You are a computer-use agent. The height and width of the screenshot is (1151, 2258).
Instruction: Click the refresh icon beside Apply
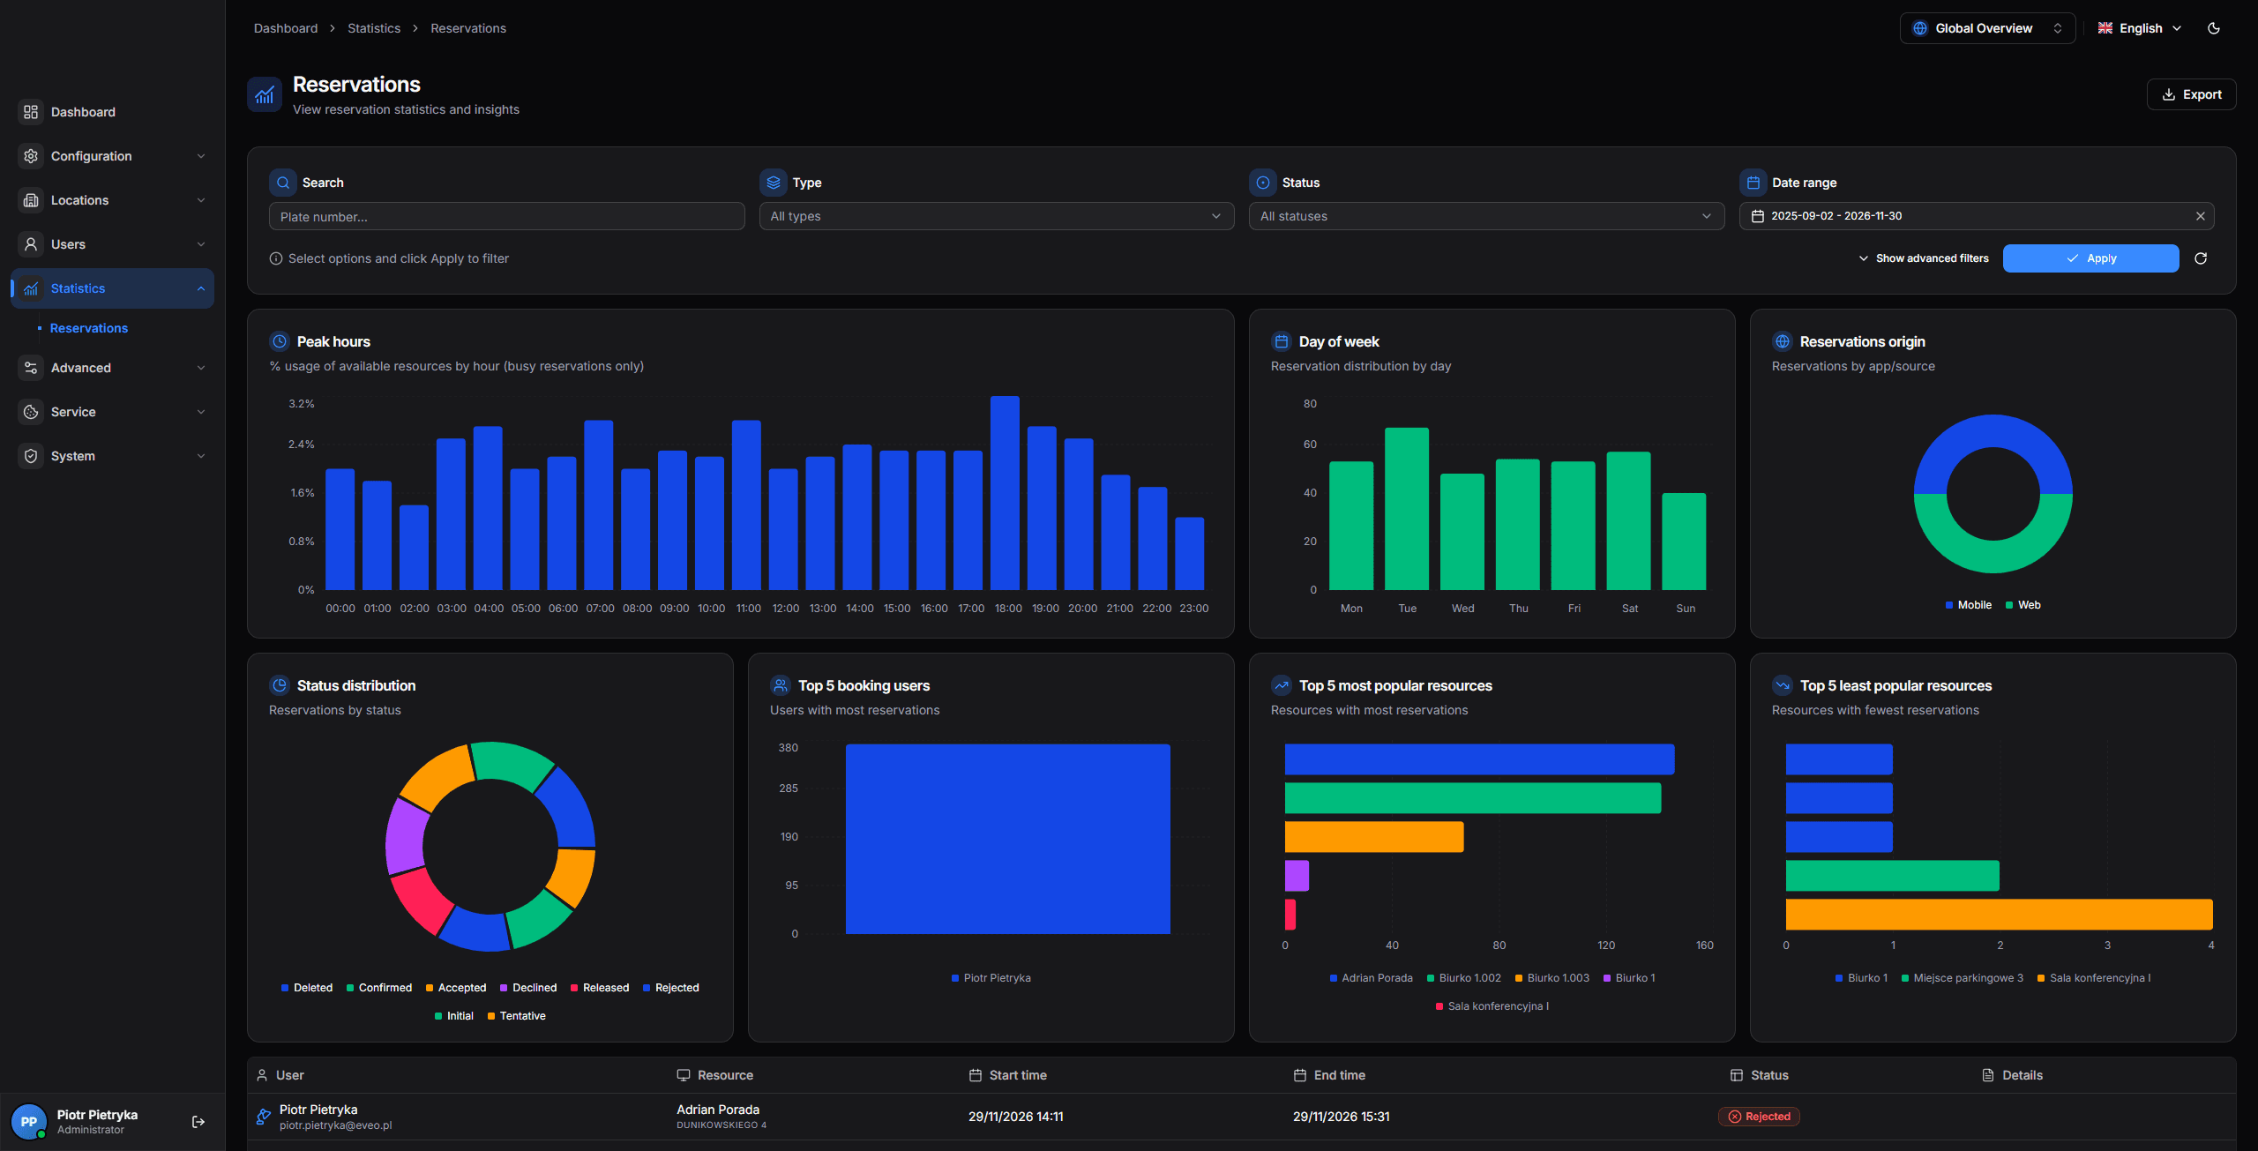tap(2201, 258)
